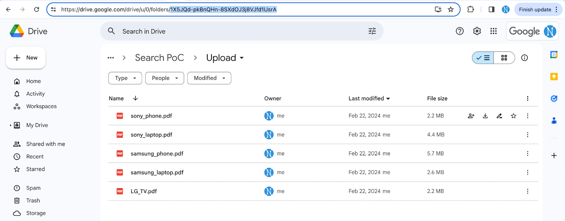Focus the Search in Drive field
Screen dimensions: 565x221
[242, 31]
